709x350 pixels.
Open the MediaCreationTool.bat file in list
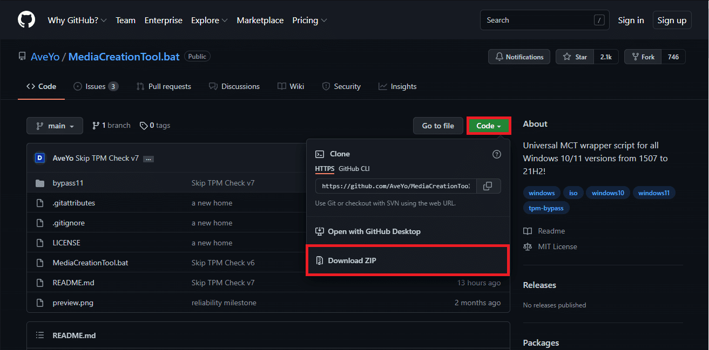pos(90,263)
